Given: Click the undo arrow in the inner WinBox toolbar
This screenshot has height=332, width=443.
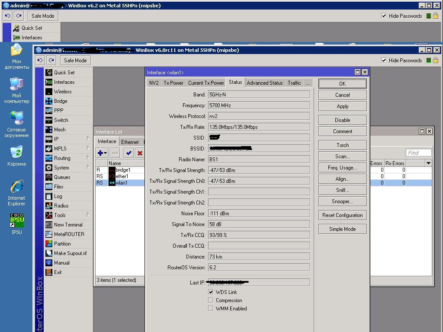Looking at the screenshot, I should click(40, 61).
